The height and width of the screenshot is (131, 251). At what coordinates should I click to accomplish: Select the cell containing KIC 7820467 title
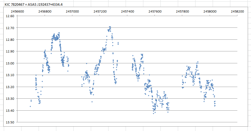(36, 4)
